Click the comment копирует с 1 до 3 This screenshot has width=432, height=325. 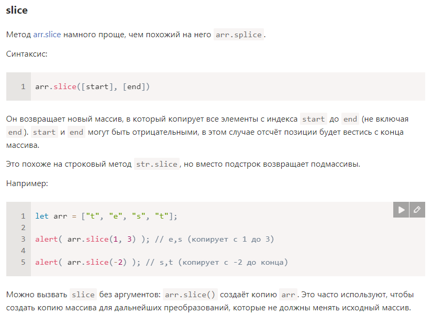(231, 239)
